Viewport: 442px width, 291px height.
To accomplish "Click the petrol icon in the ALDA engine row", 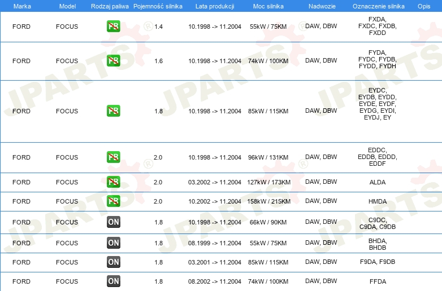I will pos(114,182).
